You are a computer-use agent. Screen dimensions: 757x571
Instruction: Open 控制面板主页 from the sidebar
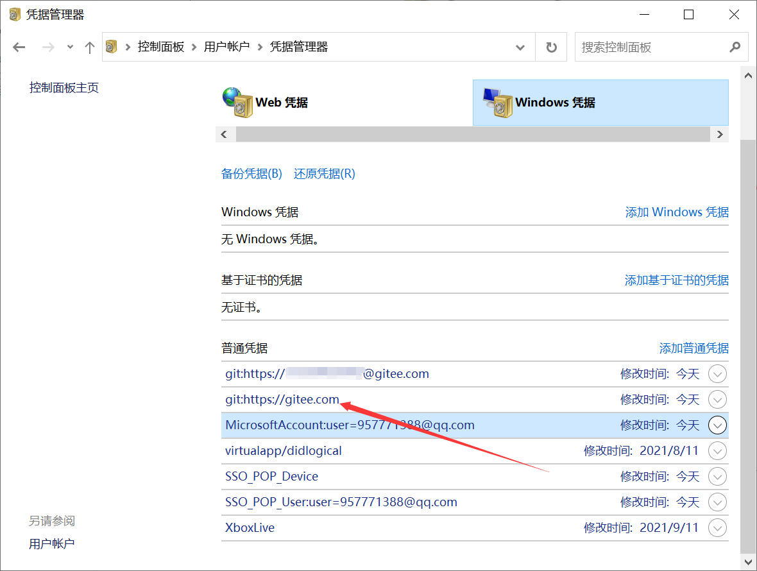(64, 87)
